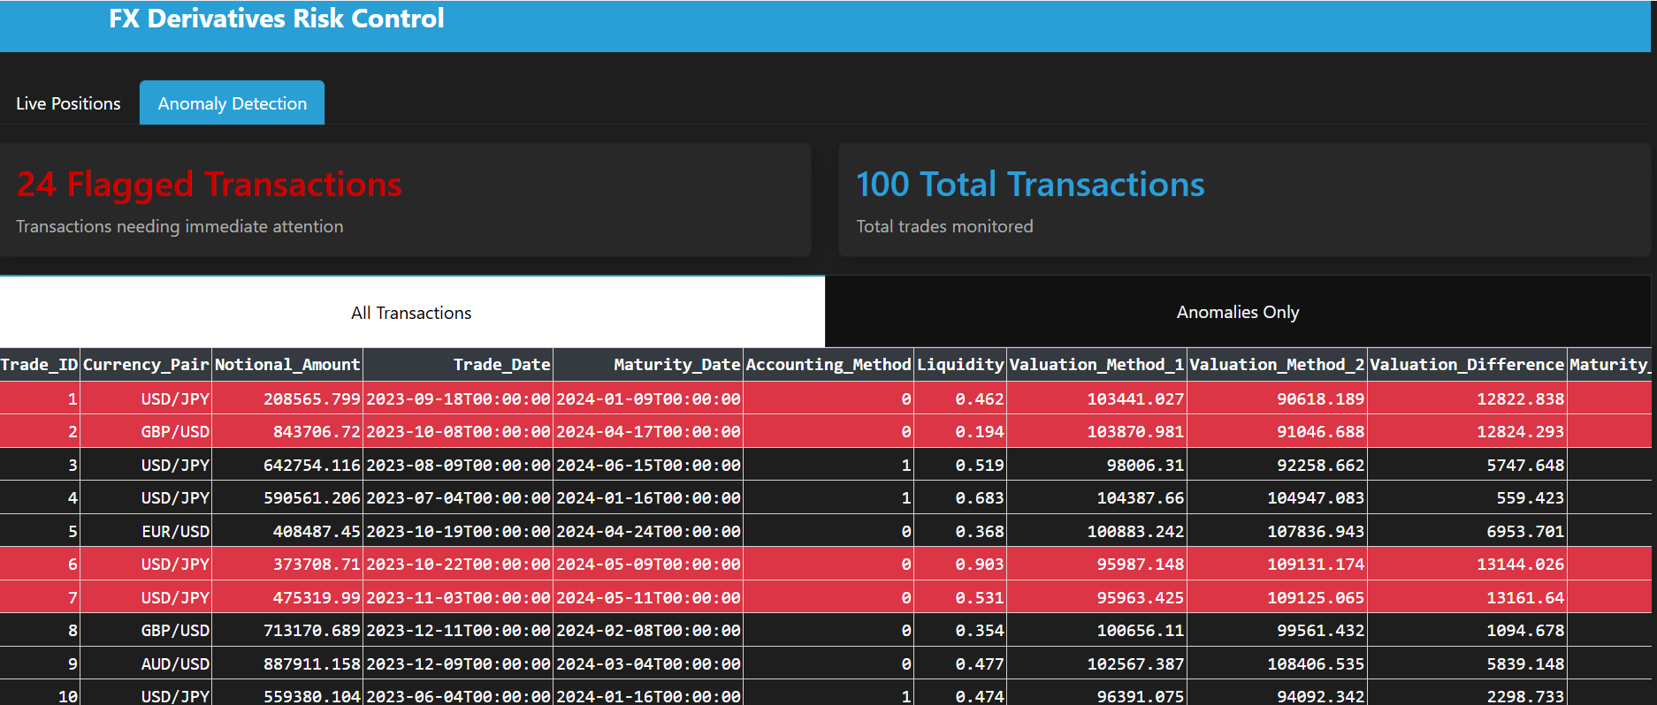Click the 24 Flagged Transactions heading
1657x705 pixels.
pos(210,185)
